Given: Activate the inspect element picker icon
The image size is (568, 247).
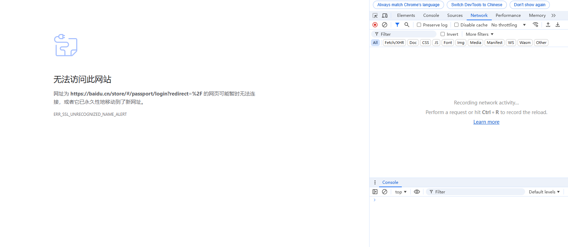Looking at the screenshot, I should pos(375,15).
